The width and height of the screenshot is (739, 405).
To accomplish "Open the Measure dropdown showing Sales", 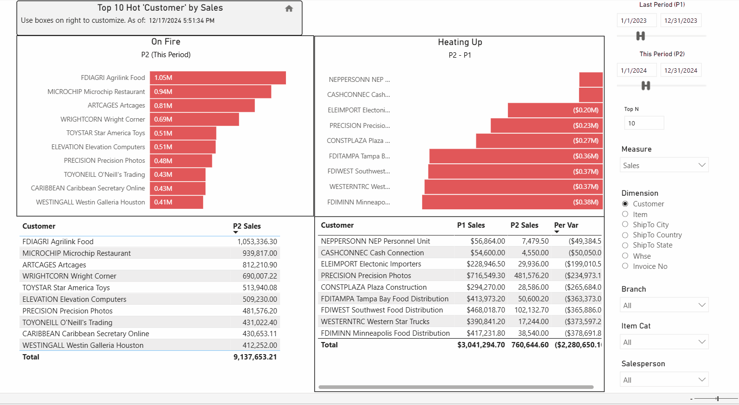I will point(664,165).
